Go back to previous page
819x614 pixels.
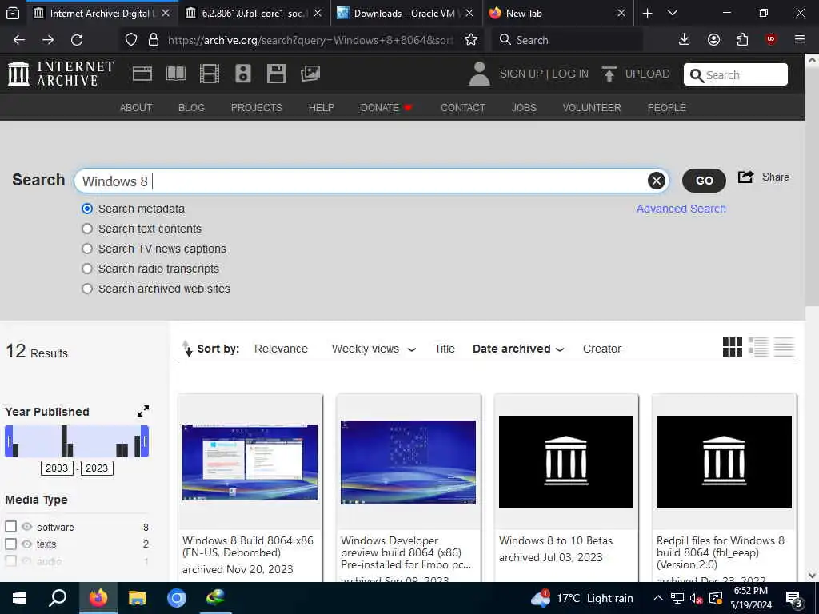click(x=19, y=40)
